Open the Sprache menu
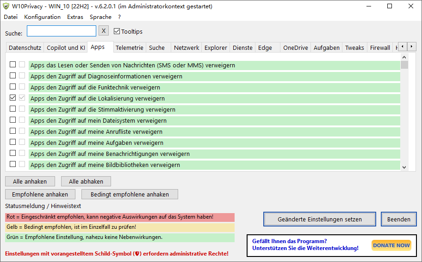Image resolution: width=422 pixels, height=262 pixels. [101, 17]
